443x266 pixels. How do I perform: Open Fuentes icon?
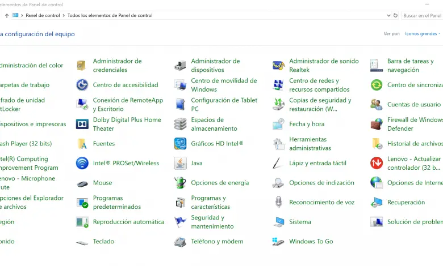pyautogui.click(x=82, y=144)
